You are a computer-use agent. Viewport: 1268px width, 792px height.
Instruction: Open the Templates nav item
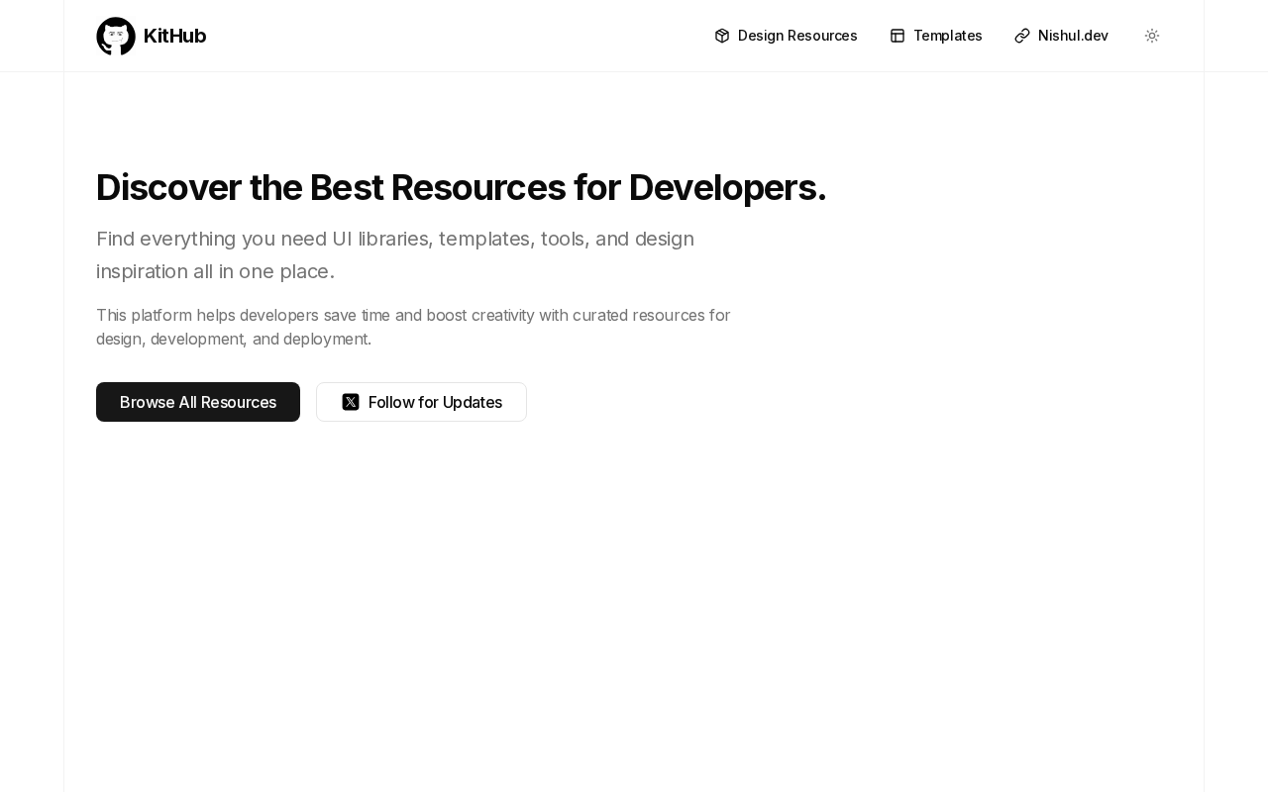tap(947, 36)
